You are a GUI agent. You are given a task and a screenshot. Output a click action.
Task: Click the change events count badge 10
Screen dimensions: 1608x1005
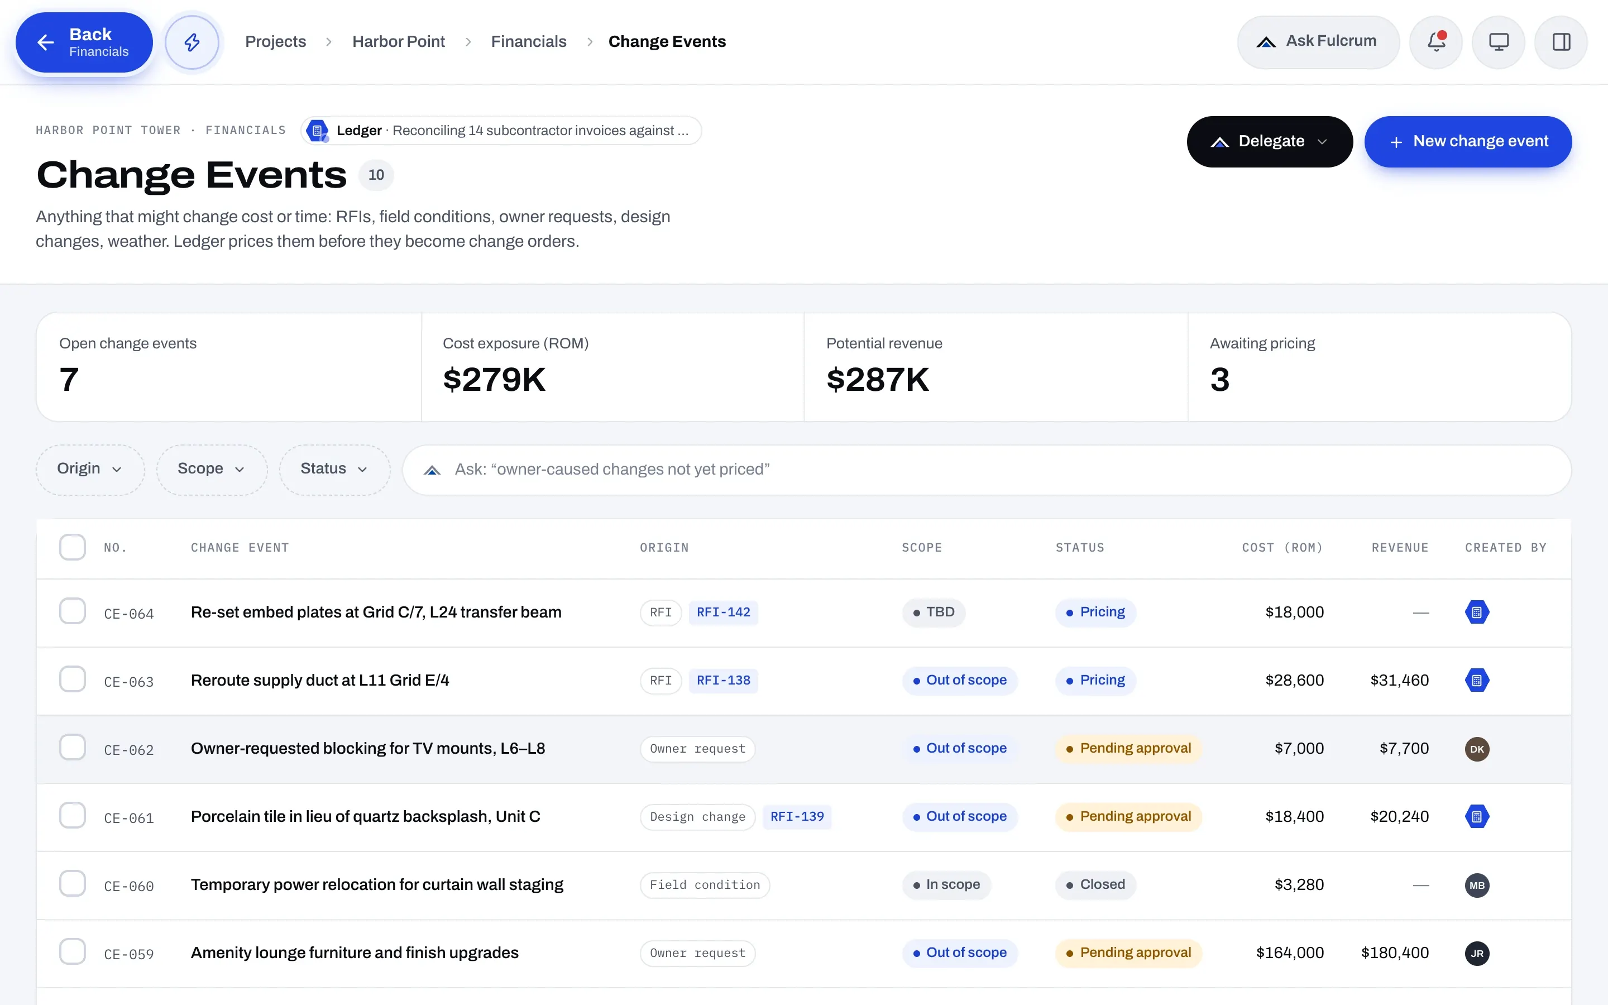pyautogui.click(x=376, y=175)
